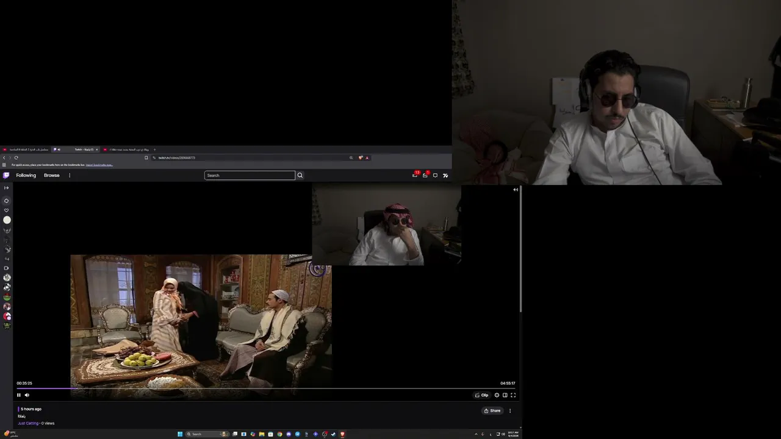The height and width of the screenshot is (439, 781).
Task: Open video player settings gear
Action: point(497,395)
